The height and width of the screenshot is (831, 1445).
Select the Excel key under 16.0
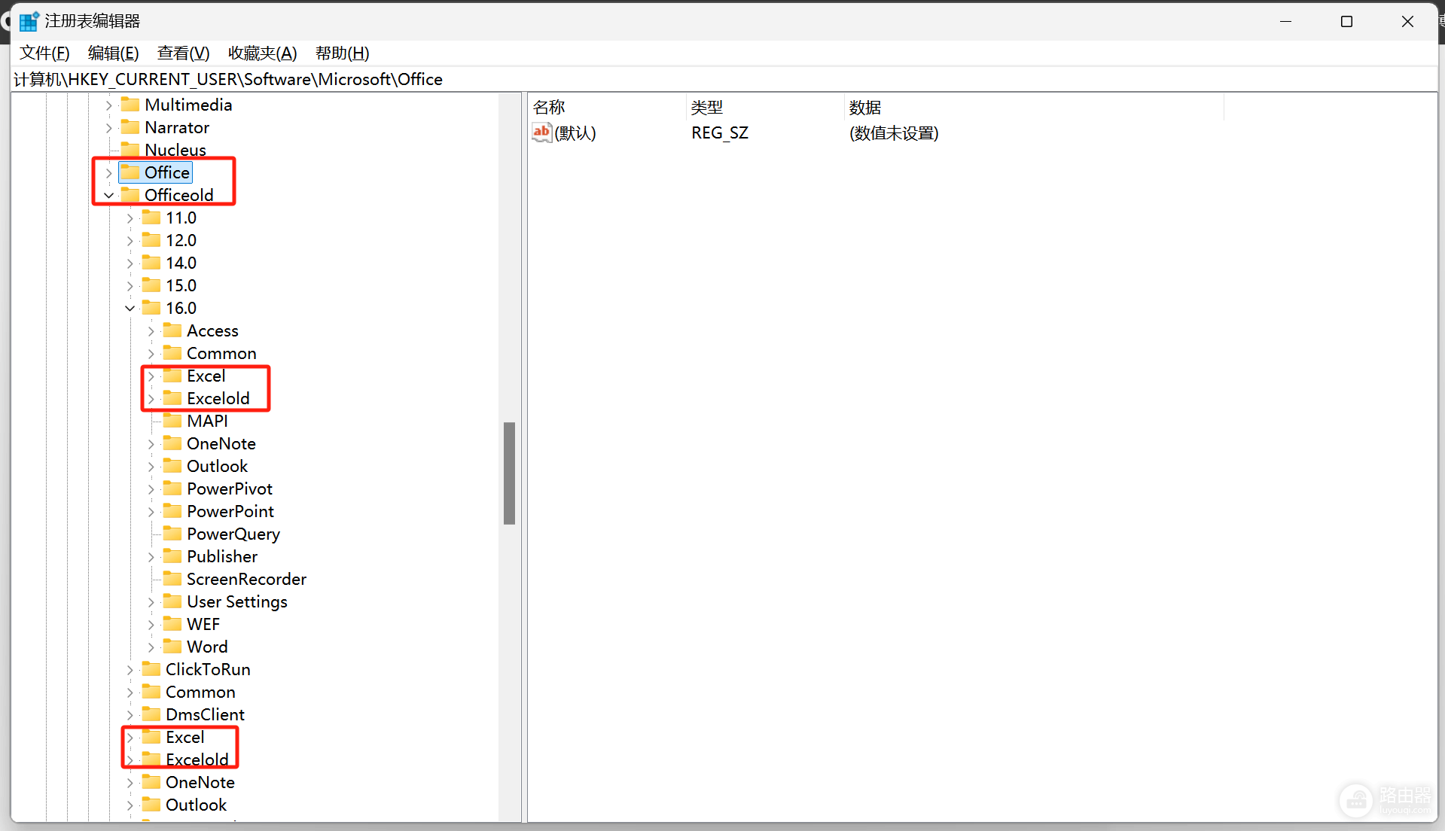[x=206, y=376]
